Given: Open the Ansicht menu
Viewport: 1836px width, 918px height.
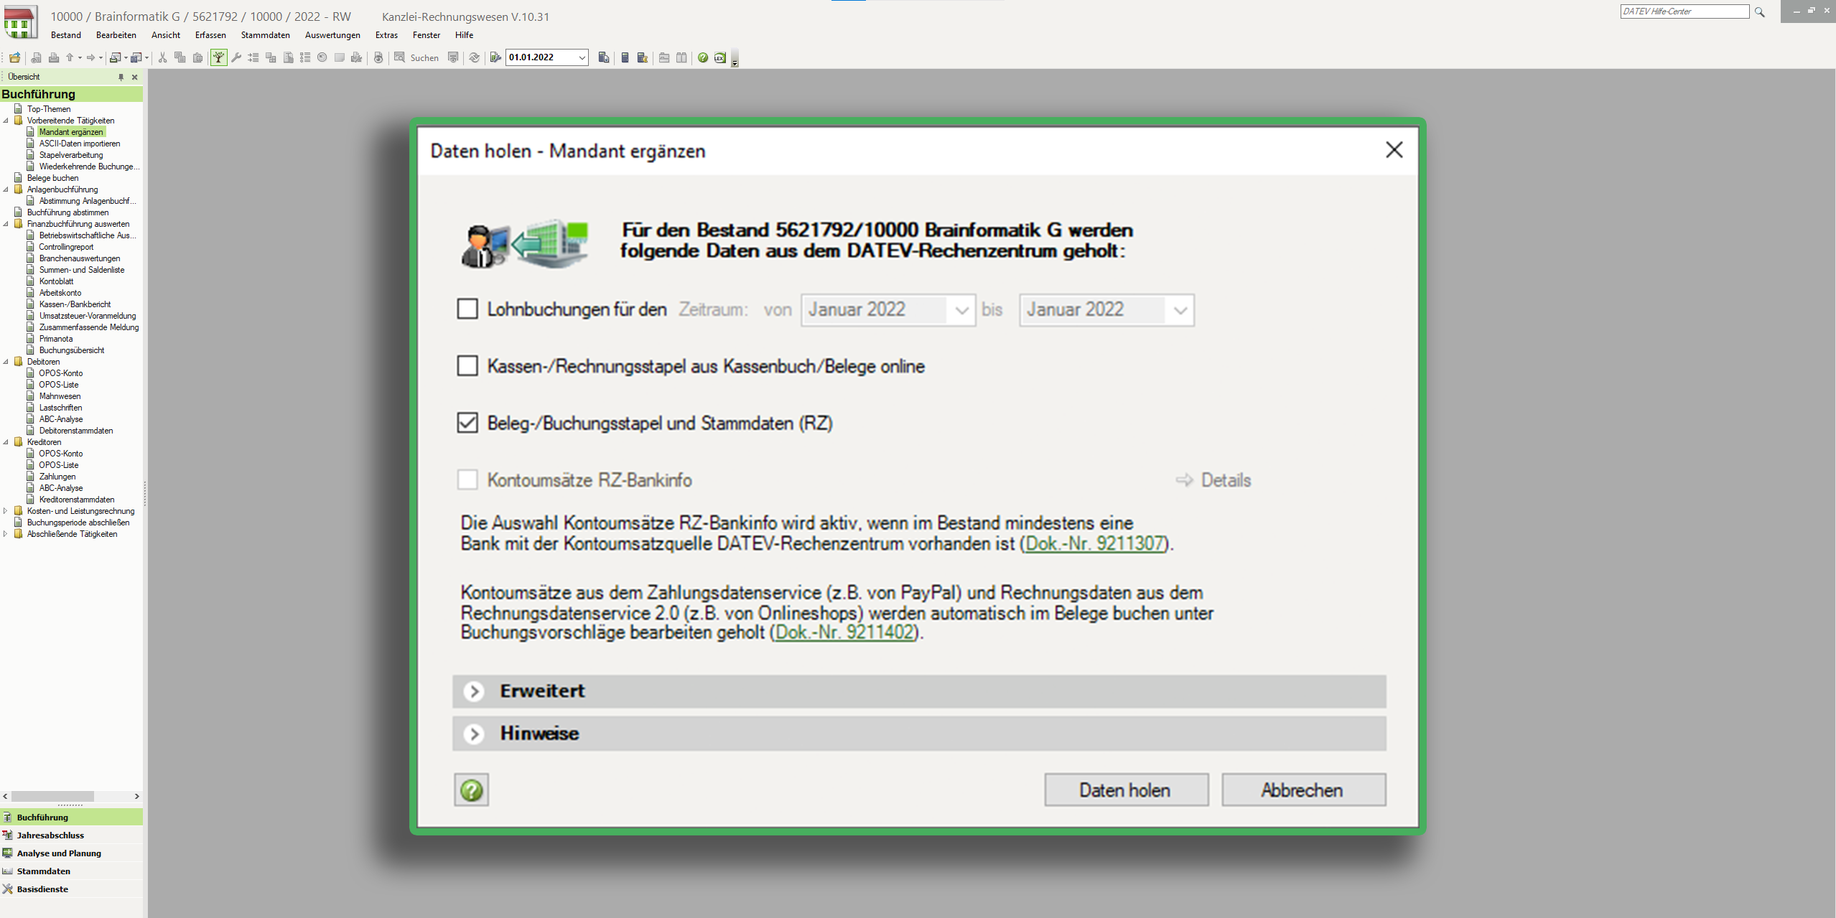Looking at the screenshot, I should [x=166, y=35].
